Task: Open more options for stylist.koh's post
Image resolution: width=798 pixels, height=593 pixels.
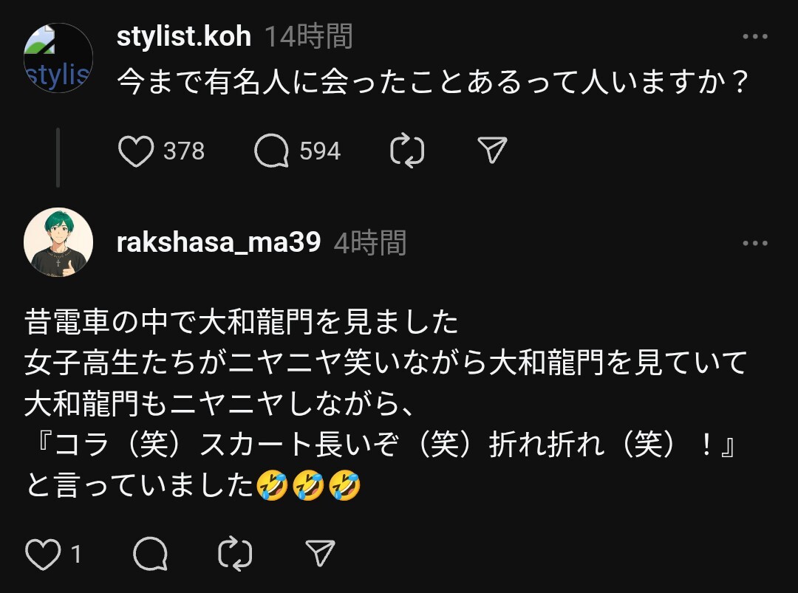Action: pos(755,37)
